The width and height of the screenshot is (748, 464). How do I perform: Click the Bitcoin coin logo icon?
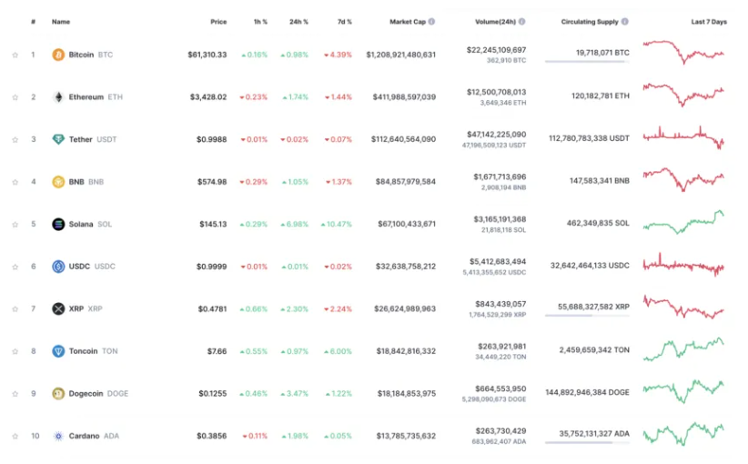pyautogui.click(x=58, y=55)
